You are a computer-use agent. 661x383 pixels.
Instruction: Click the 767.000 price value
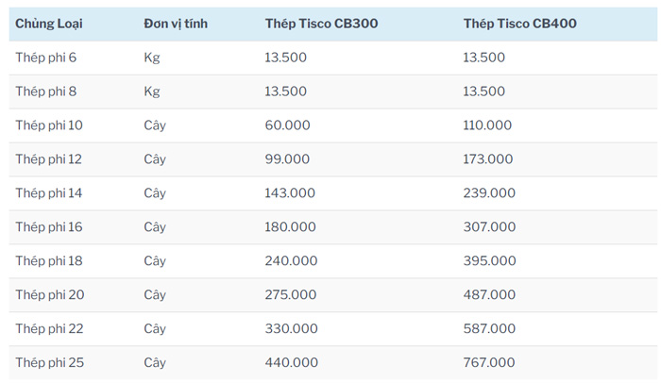click(489, 363)
